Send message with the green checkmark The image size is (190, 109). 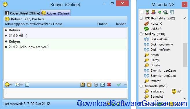pos(119,85)
